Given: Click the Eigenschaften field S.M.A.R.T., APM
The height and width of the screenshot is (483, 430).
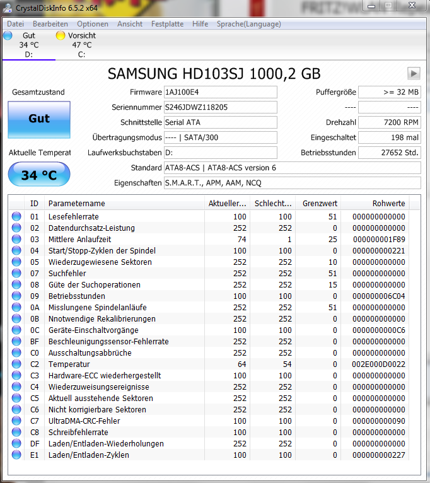Looking at the screenshot, I should pyautogui.click(x=293, y=183).
